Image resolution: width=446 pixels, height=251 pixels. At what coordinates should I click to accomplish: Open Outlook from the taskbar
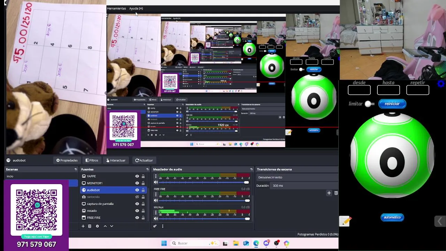[x=246, y=243]
